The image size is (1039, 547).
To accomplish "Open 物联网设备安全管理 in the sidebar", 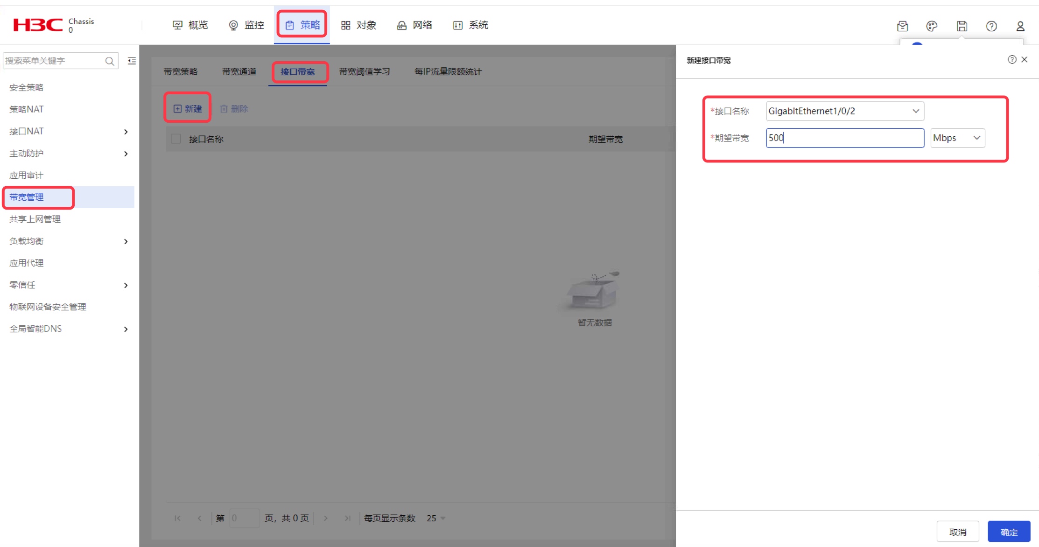I will coord(48,307).
